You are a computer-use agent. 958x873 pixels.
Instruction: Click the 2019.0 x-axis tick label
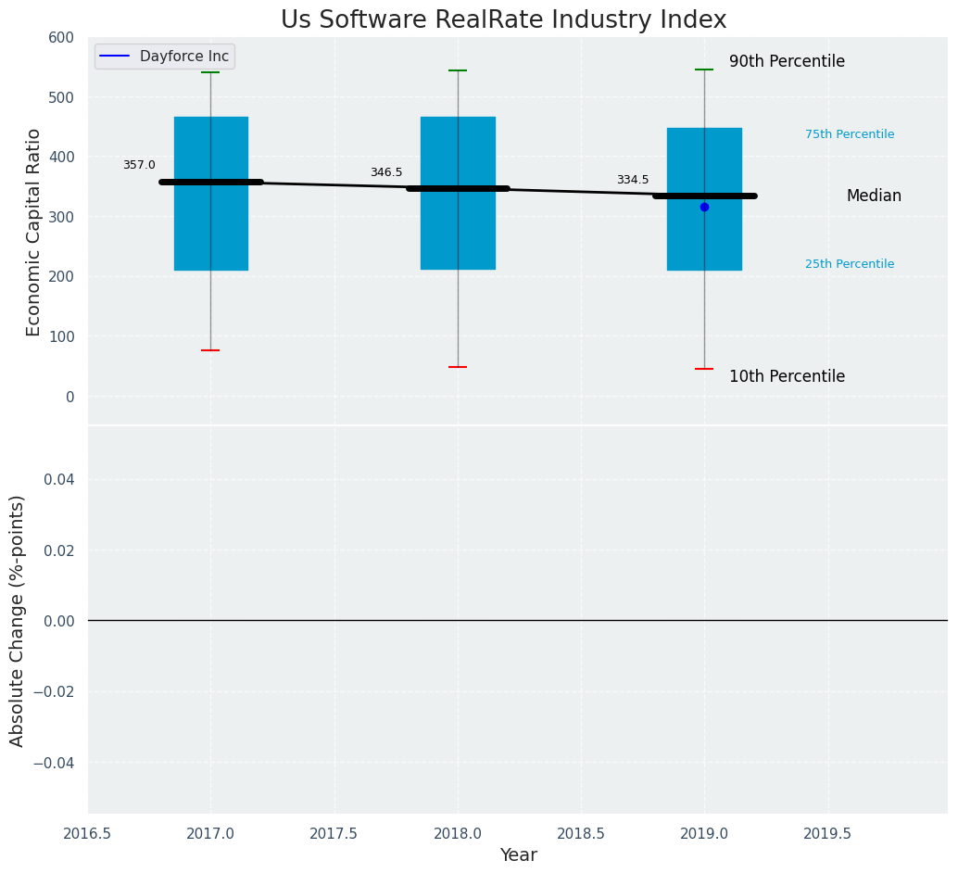pyautogui.click(x=704, y=833)
